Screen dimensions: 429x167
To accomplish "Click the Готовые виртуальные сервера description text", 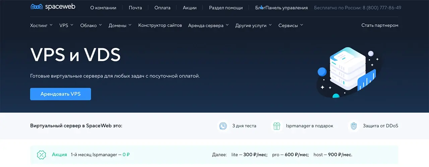I will click(x=115, y=76).
